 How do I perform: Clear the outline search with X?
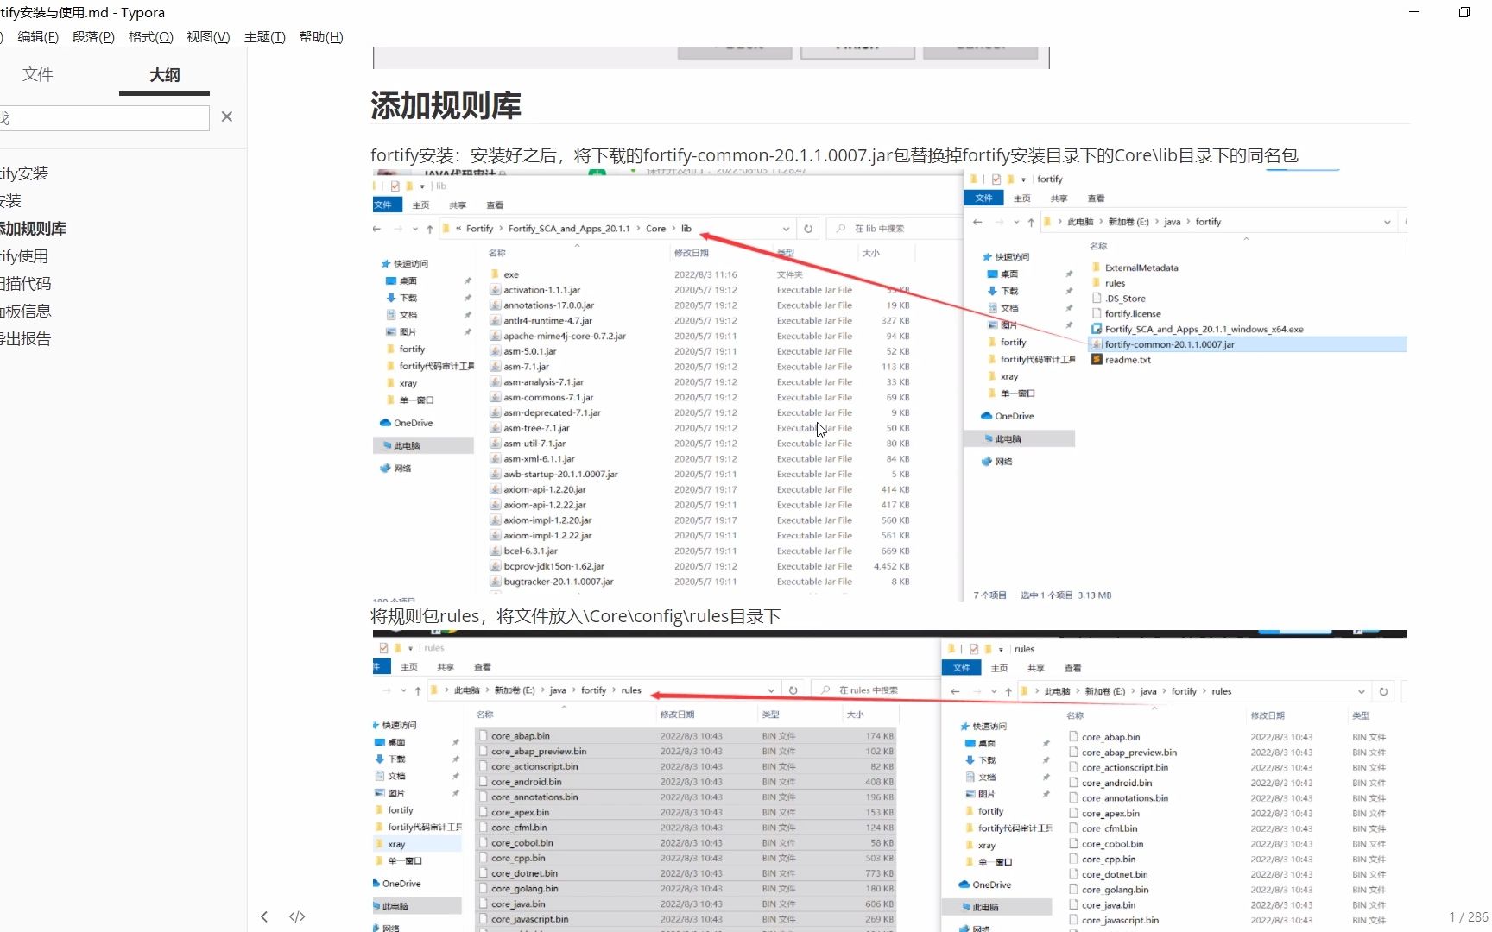[x=227, y=116]
